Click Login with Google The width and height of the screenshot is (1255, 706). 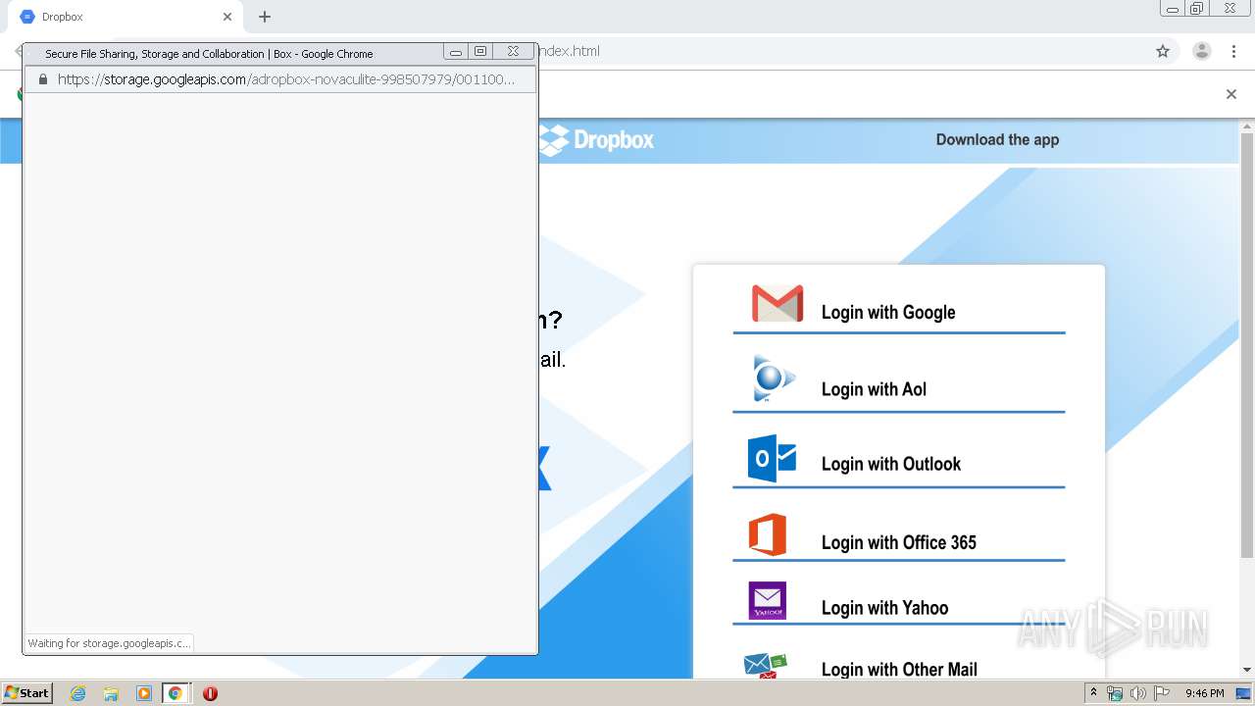[888, 312]
